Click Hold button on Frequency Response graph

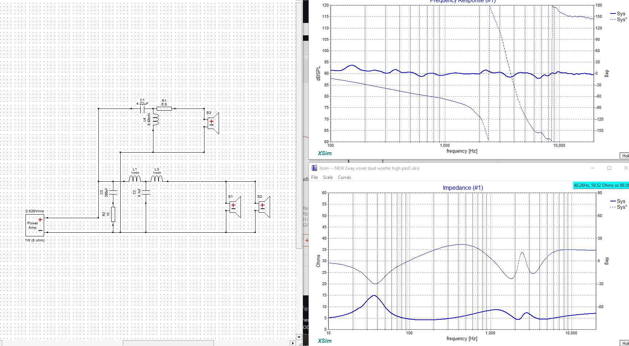pos(625,156)
